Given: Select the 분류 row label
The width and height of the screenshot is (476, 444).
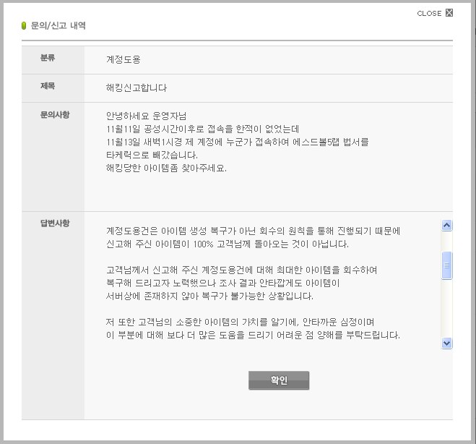Looking at the screenshot, I should [48, 58].
